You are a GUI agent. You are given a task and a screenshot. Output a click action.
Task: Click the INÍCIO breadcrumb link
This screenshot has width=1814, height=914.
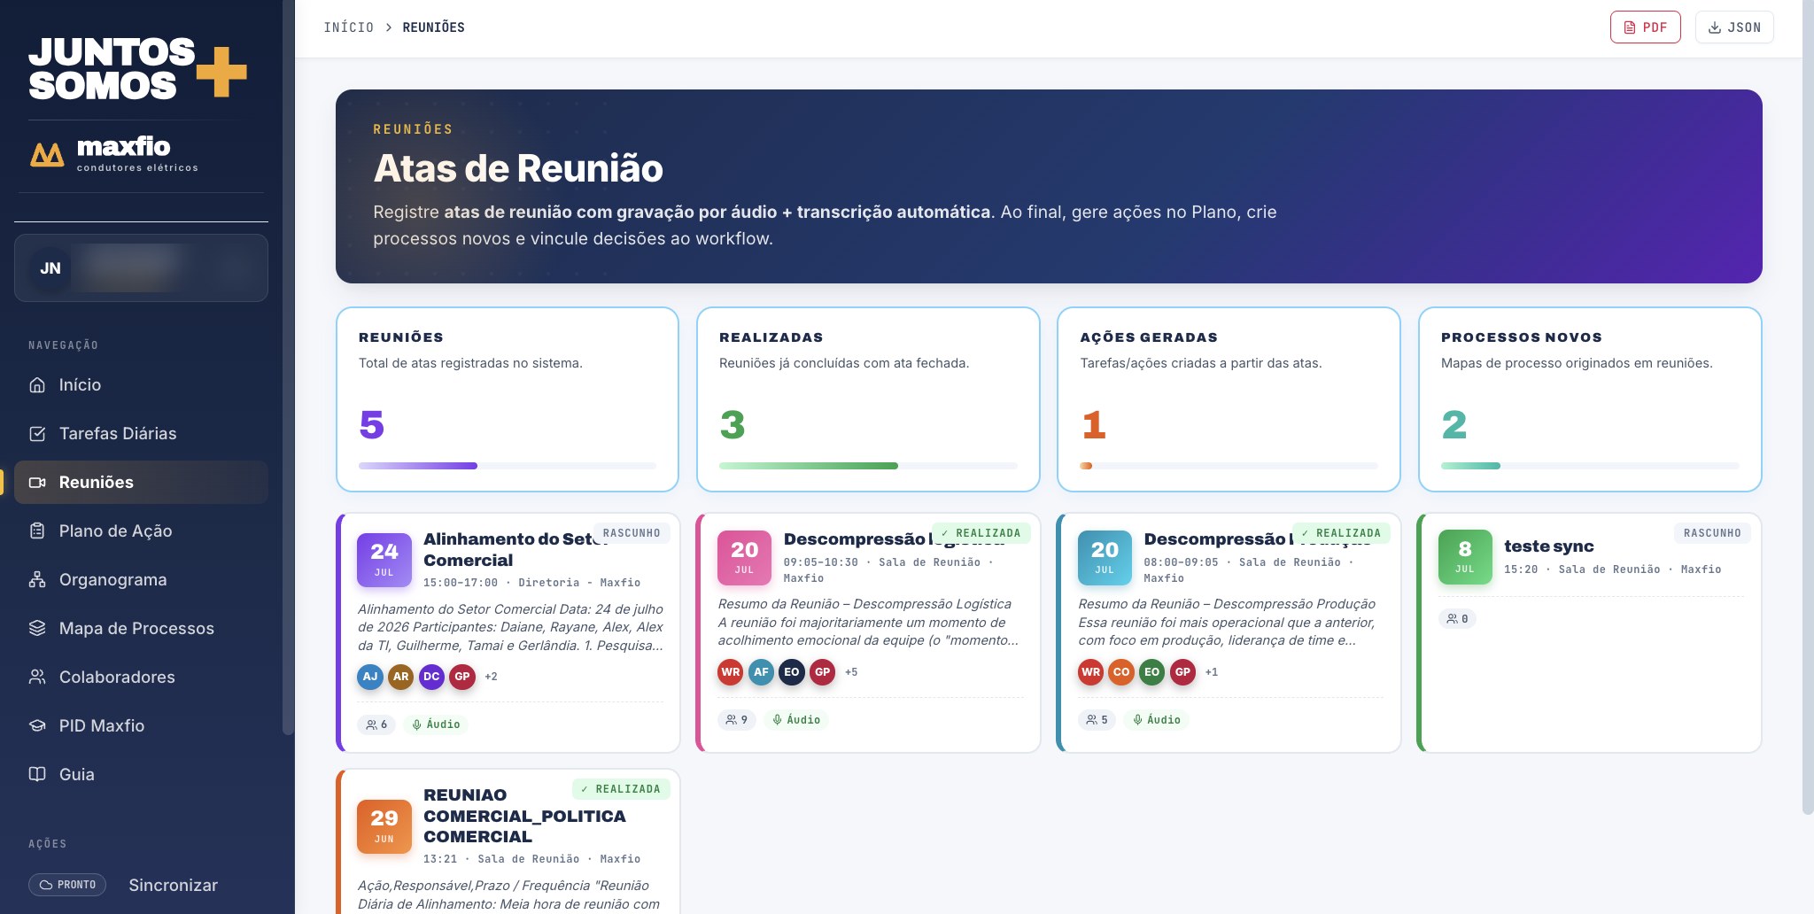point(348,27)
